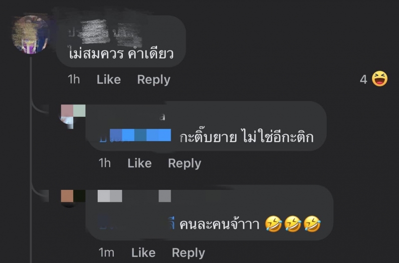
Task: Reply to the comment 'คนละคนจ้าาา'
Action: [189, 253]
